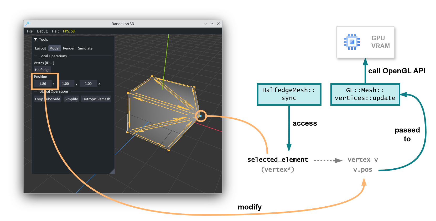Close the Dandelion 3D window
436x221 pixels.
(x=218, y=24)
